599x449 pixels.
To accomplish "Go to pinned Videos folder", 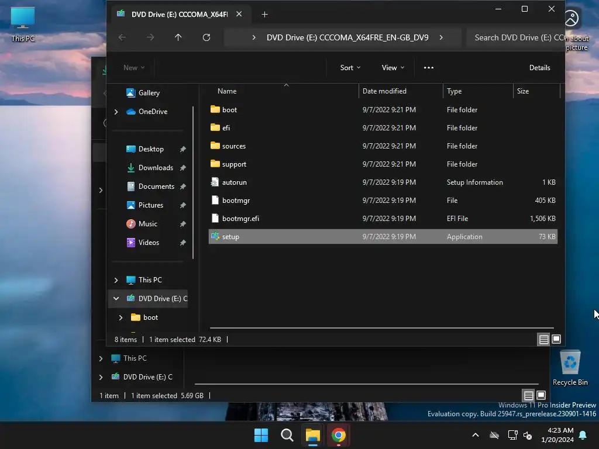I will (149, 243).
